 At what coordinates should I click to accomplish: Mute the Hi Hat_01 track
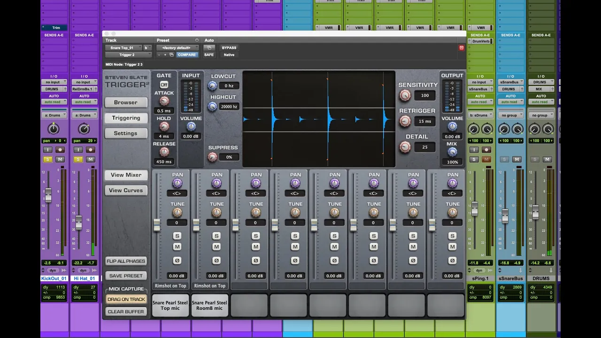(x=91, y=160)
